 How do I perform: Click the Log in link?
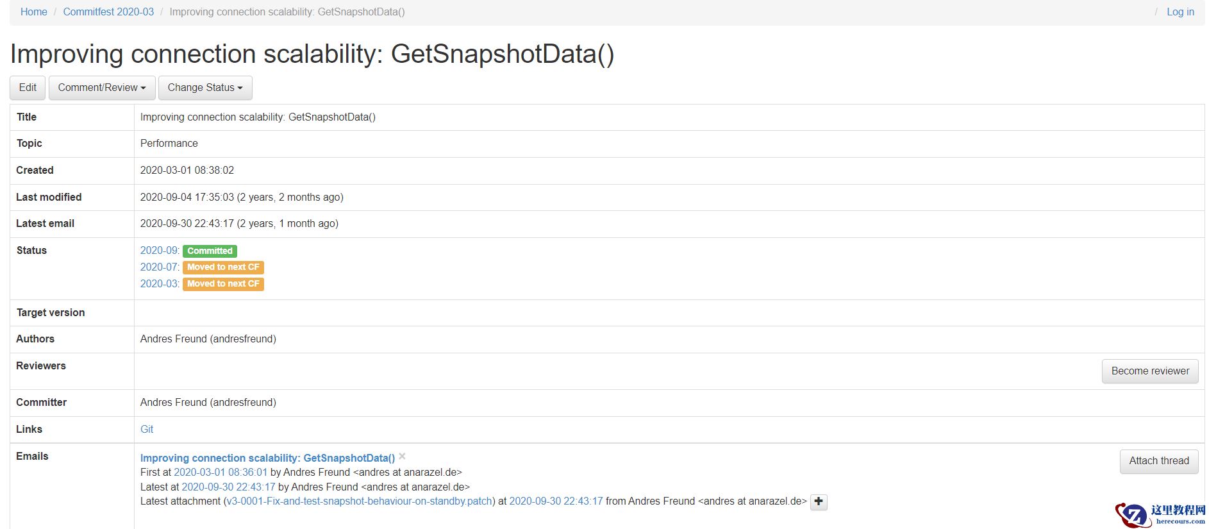click(x=1180, y=12)
